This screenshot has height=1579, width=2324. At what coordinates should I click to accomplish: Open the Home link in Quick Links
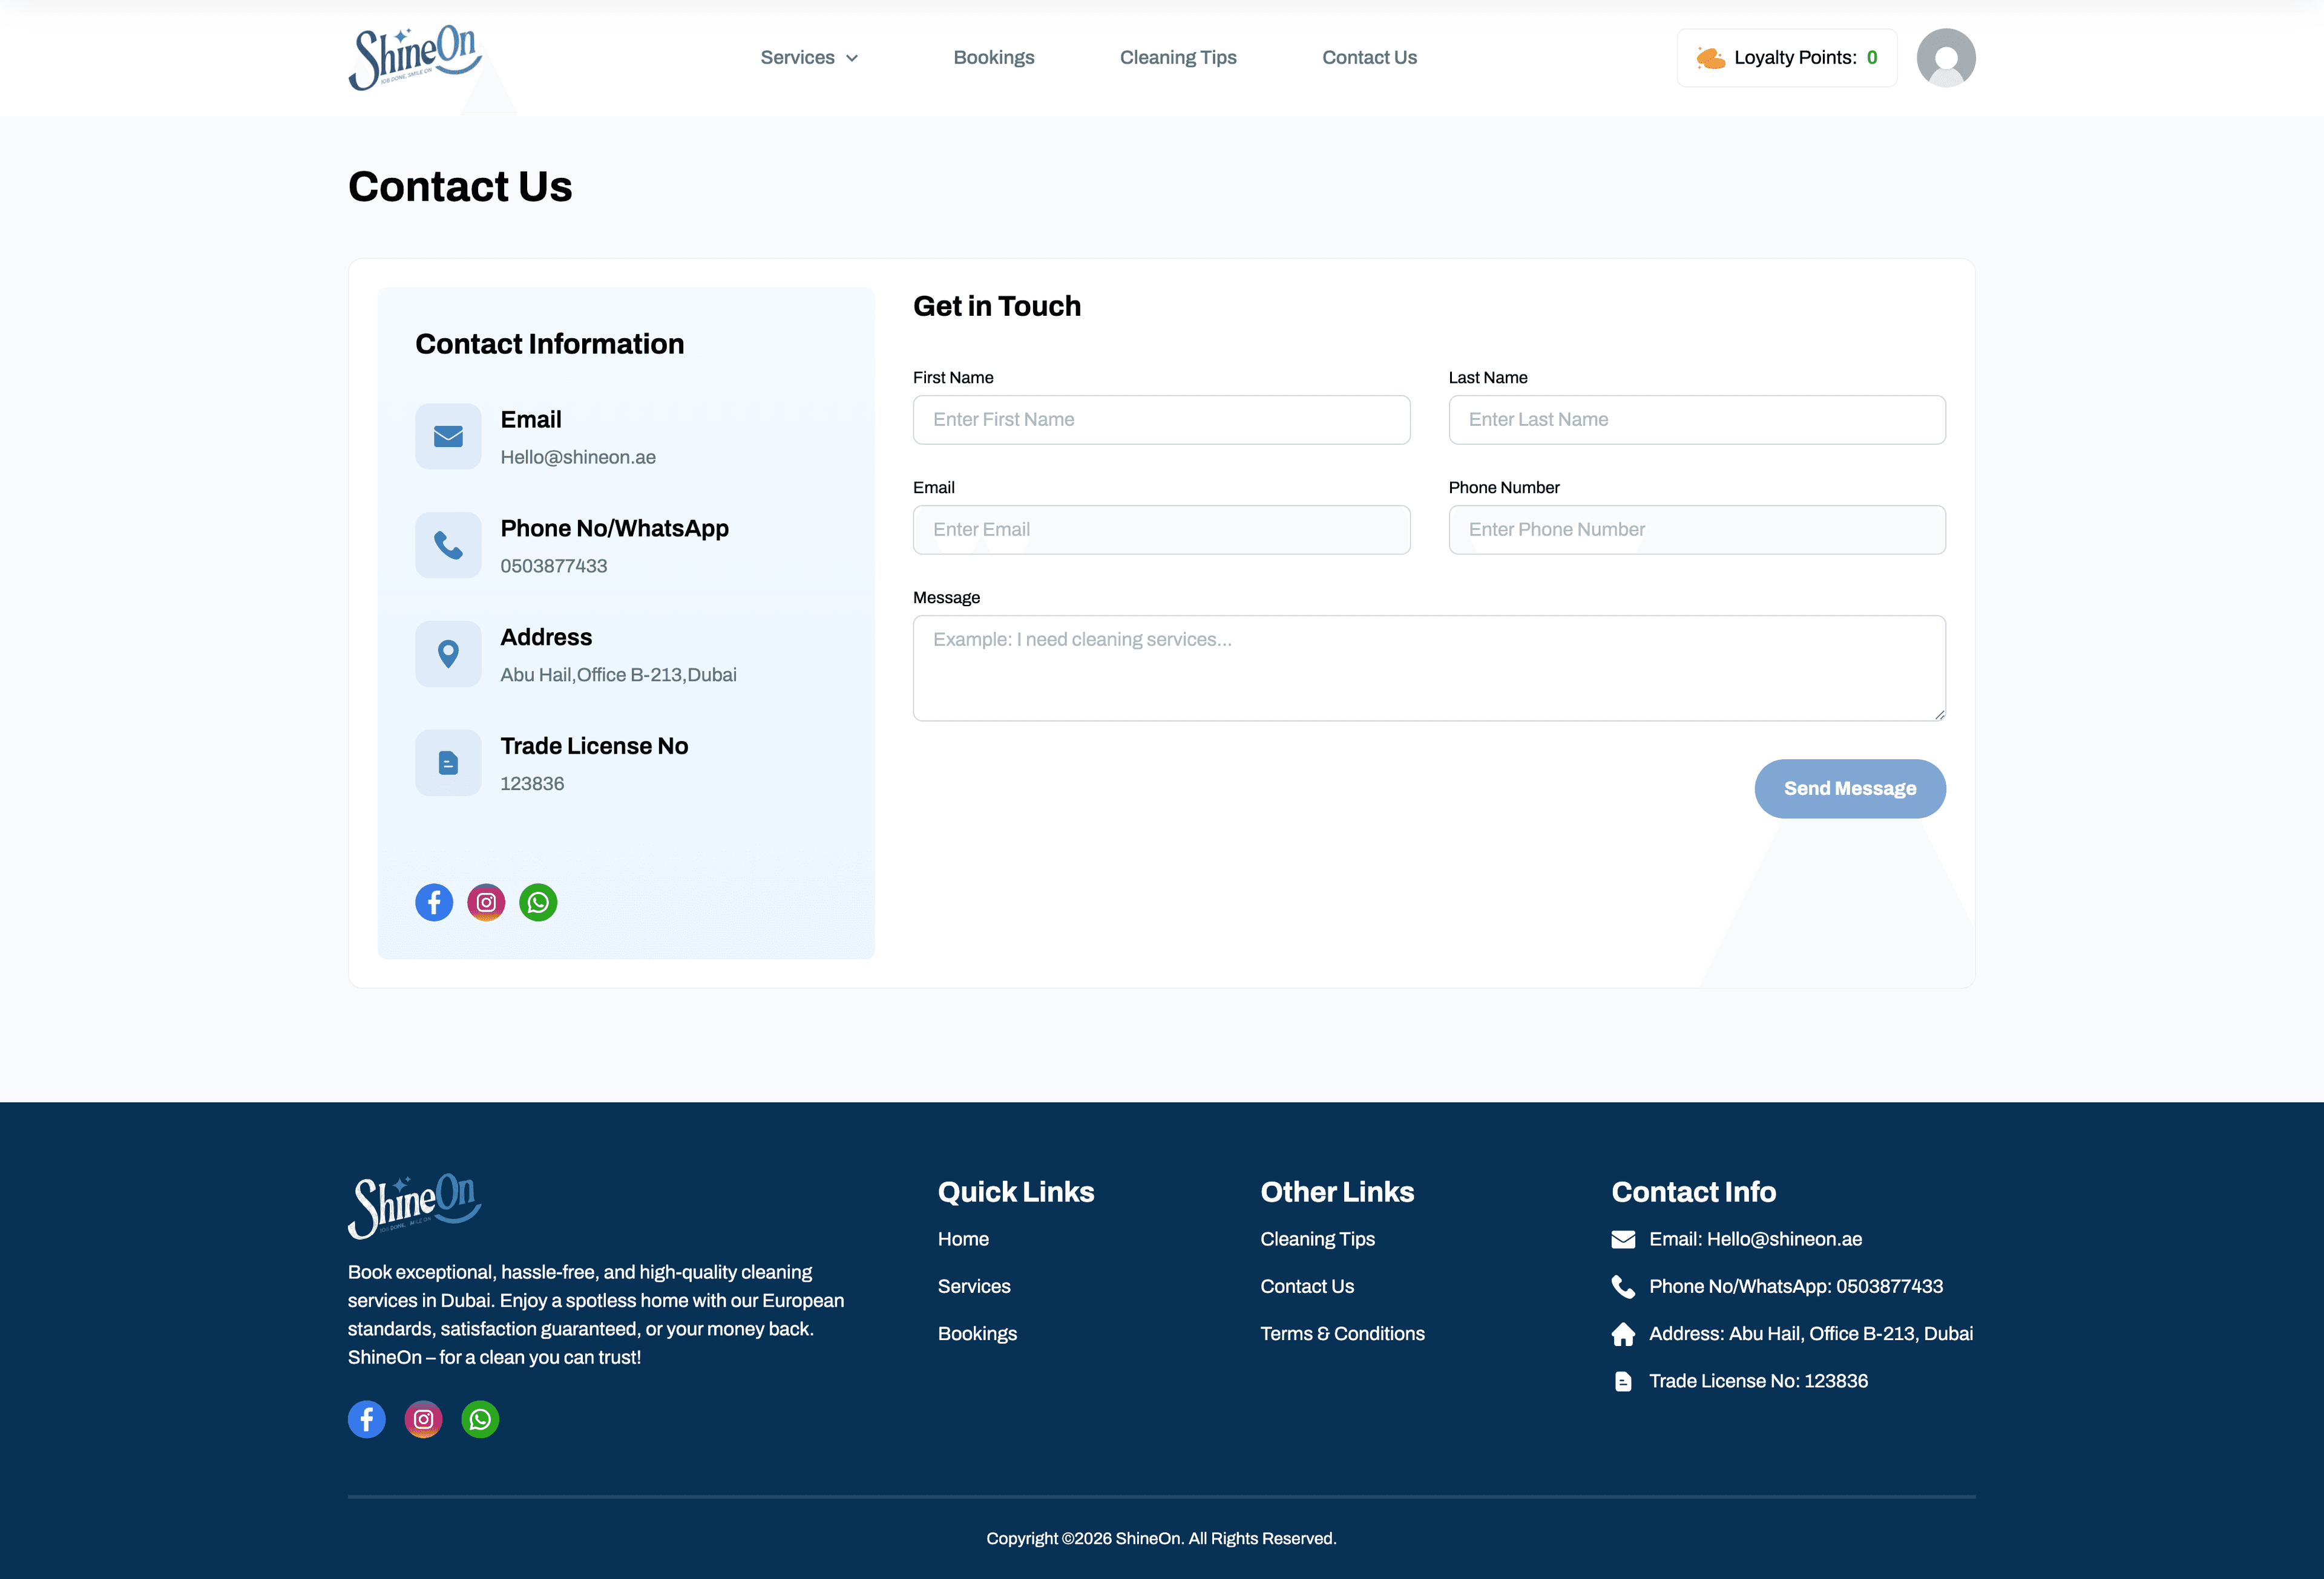pos(963,1239)
